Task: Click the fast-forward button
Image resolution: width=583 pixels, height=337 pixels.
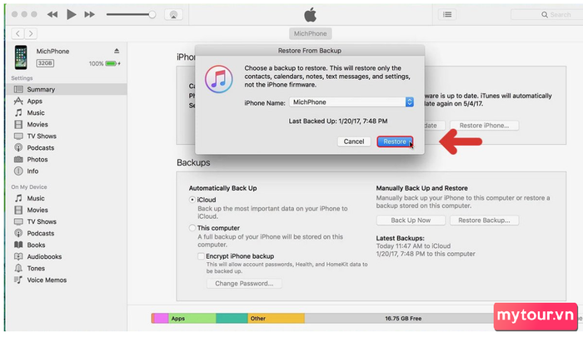Action: tap(89, 14)
